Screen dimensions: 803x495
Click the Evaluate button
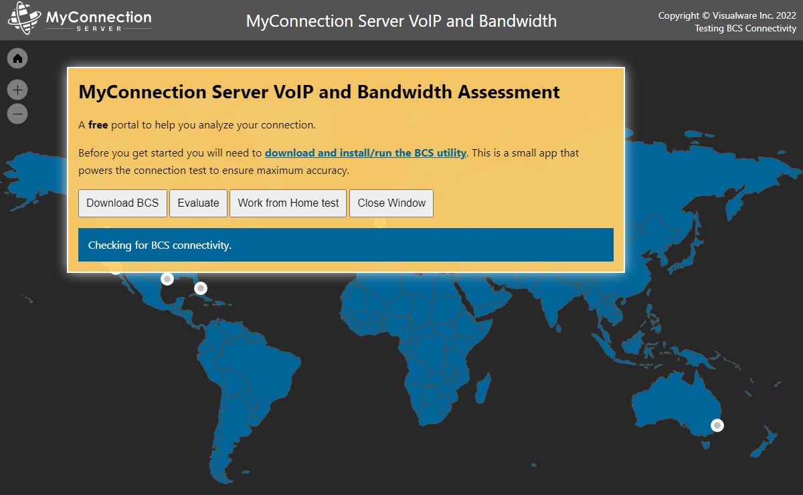[x=198, y=203]
